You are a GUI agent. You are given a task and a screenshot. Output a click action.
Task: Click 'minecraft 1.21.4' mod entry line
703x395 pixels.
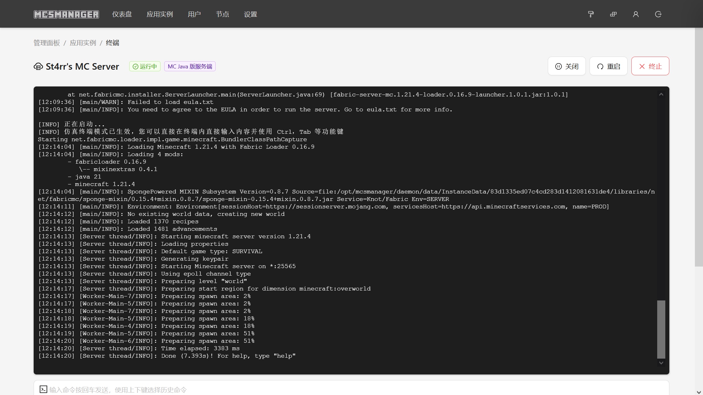(x=101, y=184)
